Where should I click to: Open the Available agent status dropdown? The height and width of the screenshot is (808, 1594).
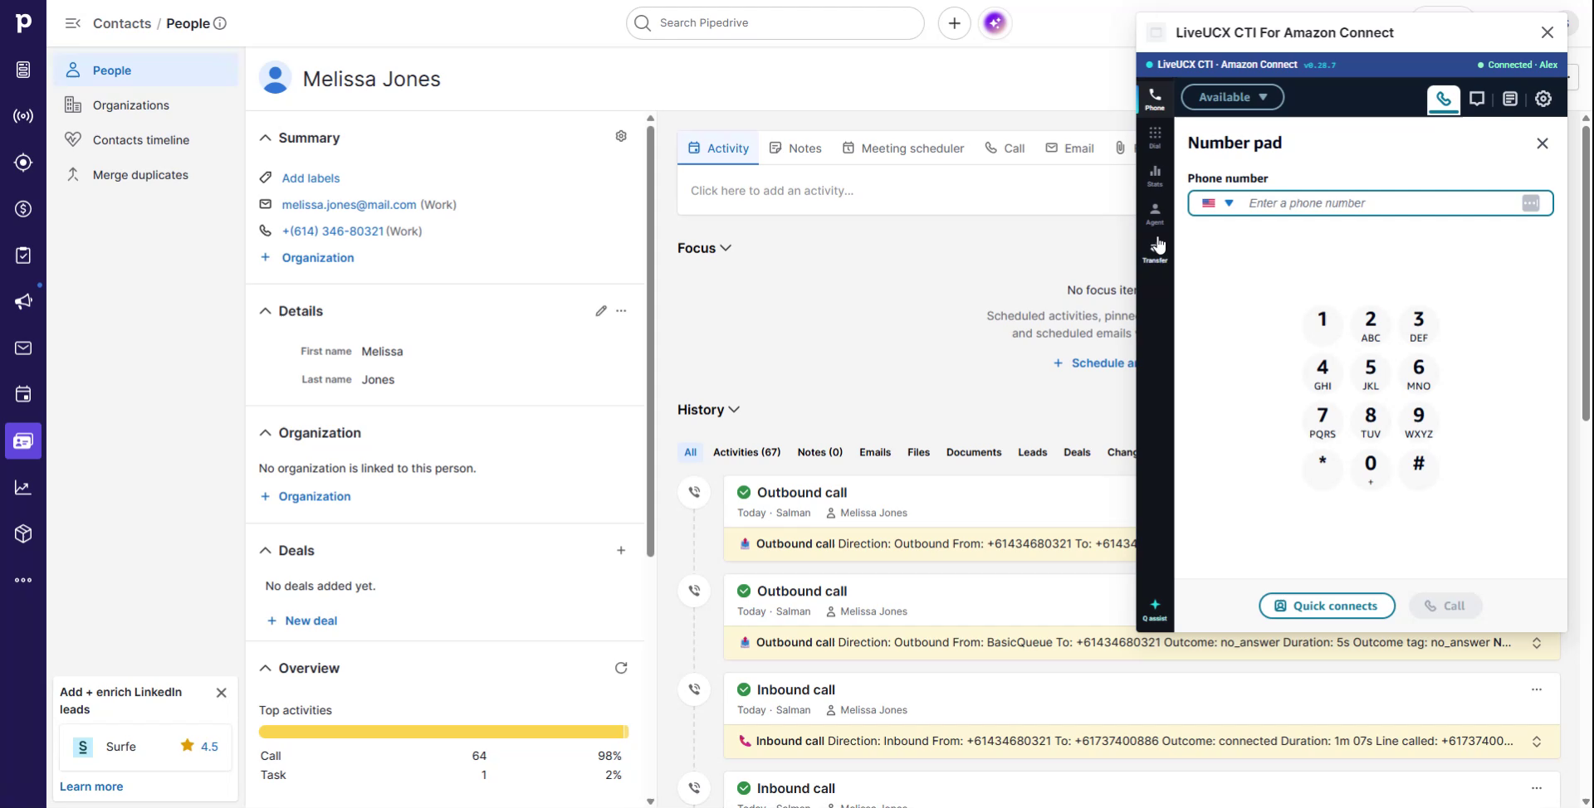[1233, 97]
